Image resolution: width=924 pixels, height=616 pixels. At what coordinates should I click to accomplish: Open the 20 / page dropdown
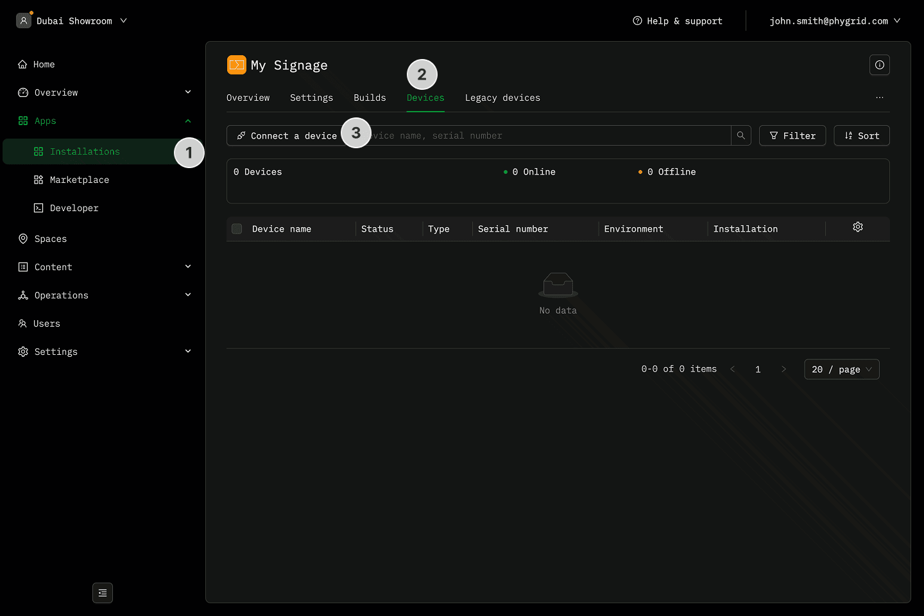[x=841, y=370]
